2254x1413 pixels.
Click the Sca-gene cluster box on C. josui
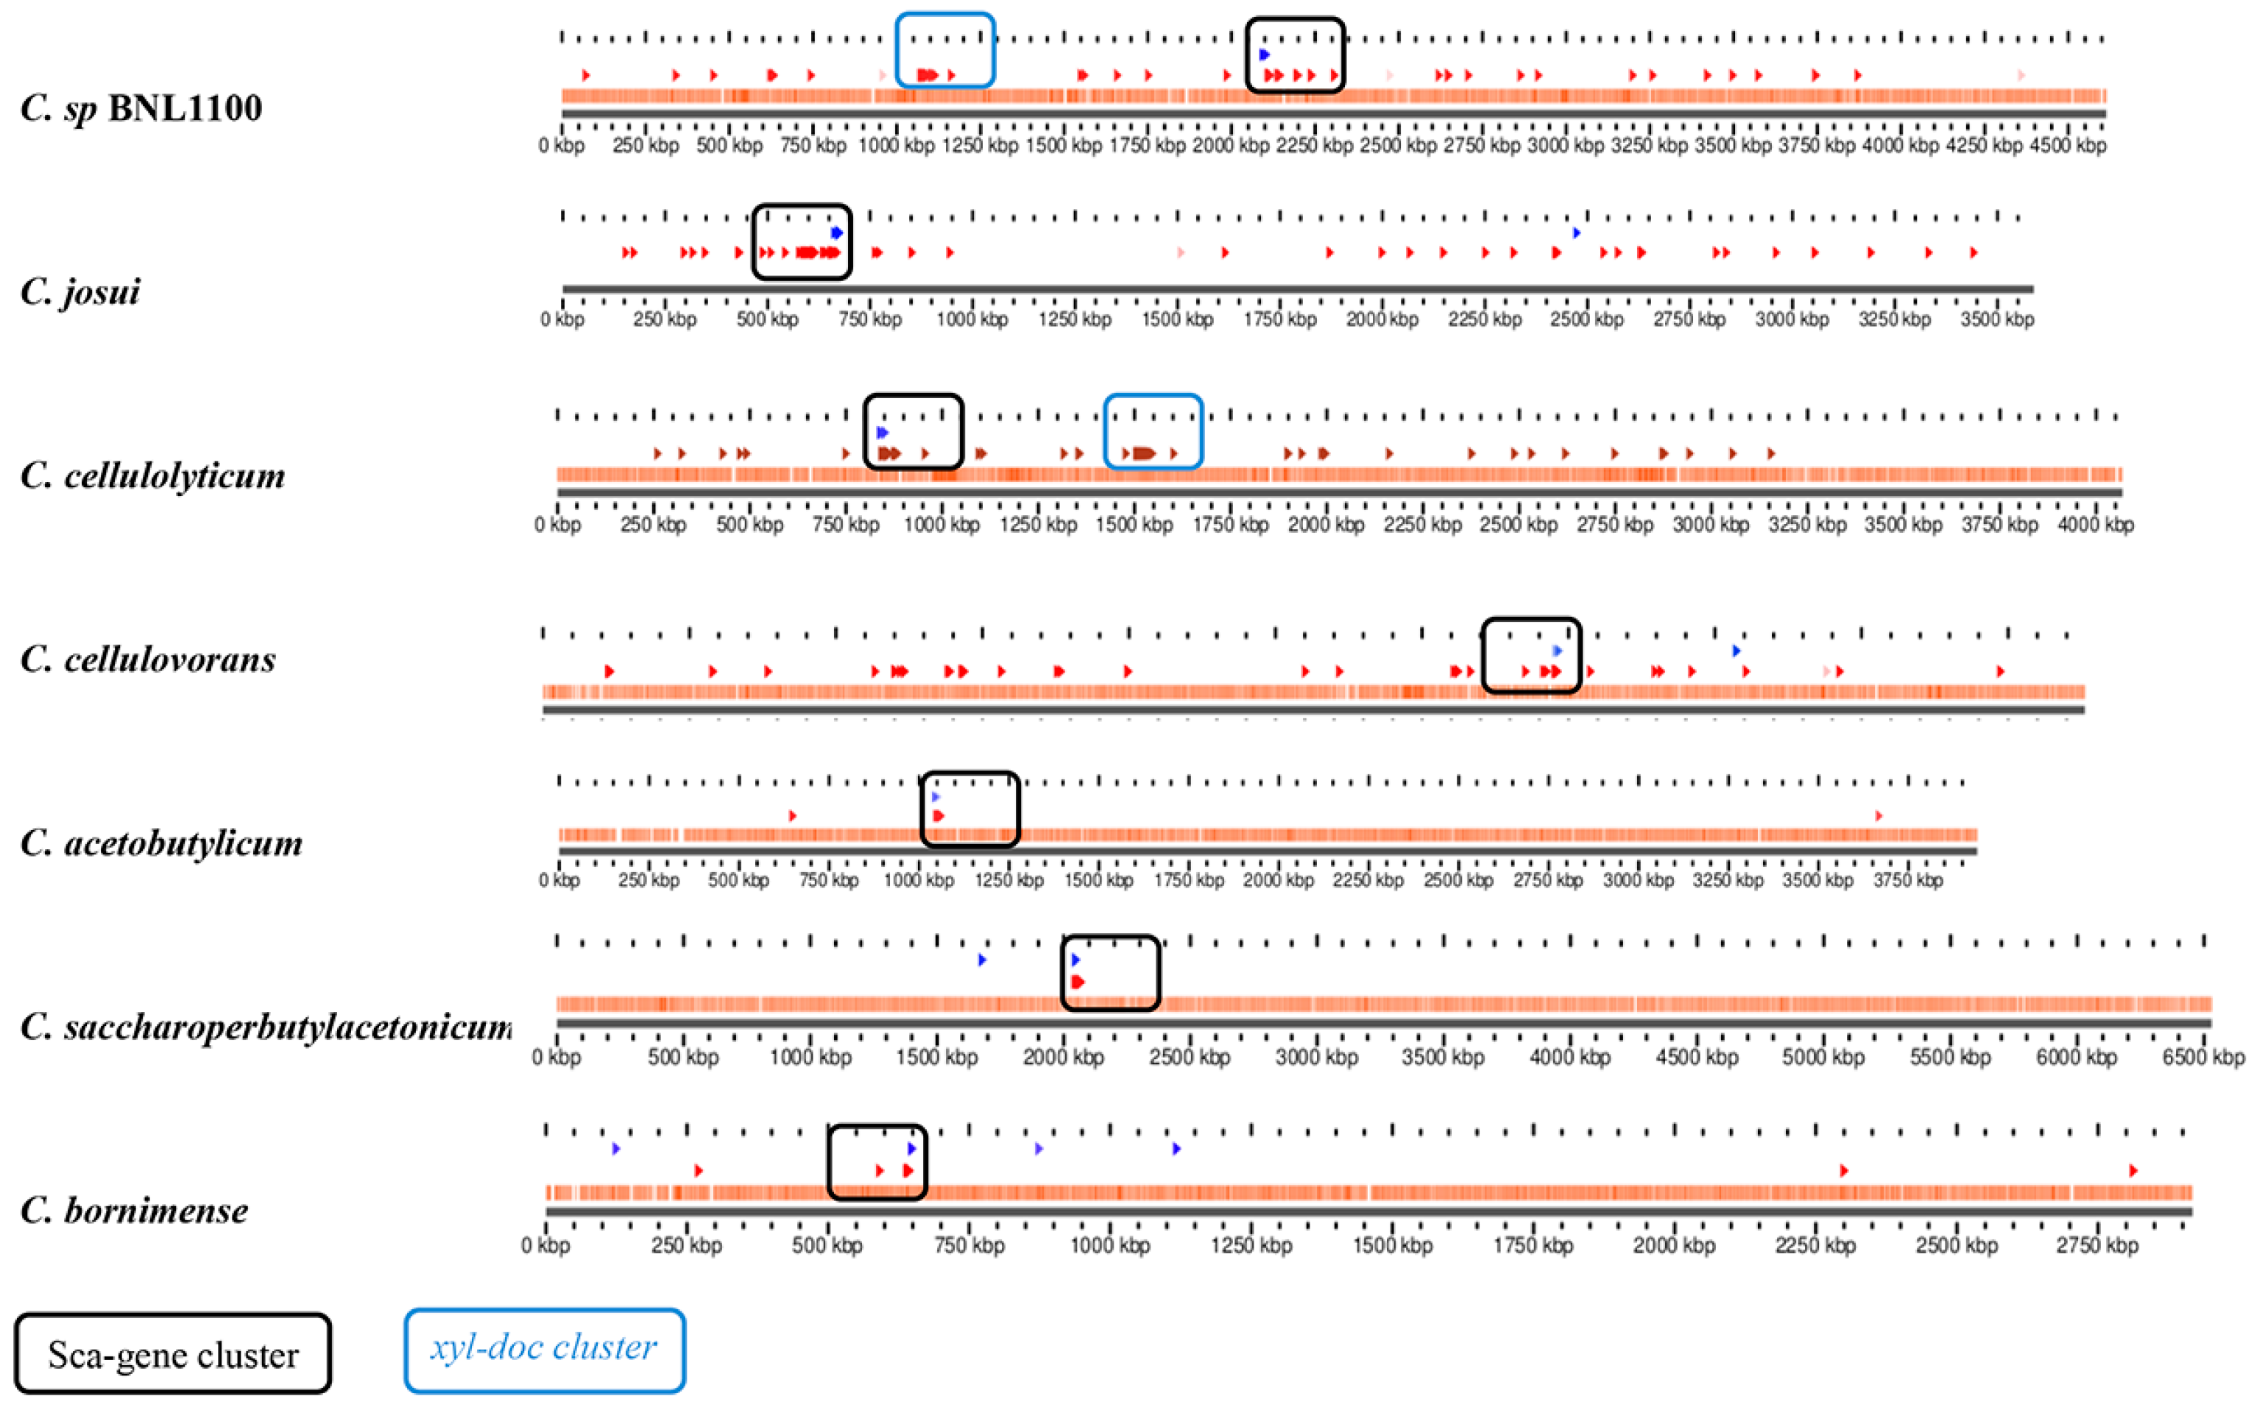[802, 242]
